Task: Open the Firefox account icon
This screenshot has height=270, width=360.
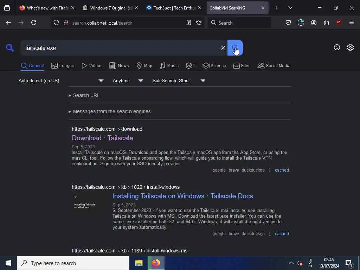Action: [x=314, y=22]
